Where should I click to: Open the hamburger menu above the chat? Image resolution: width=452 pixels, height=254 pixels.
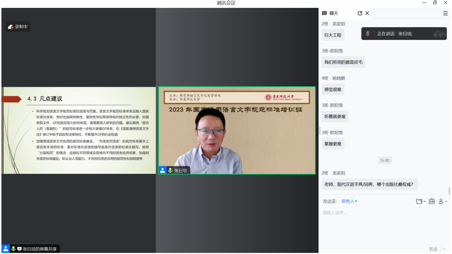[445, 13]
